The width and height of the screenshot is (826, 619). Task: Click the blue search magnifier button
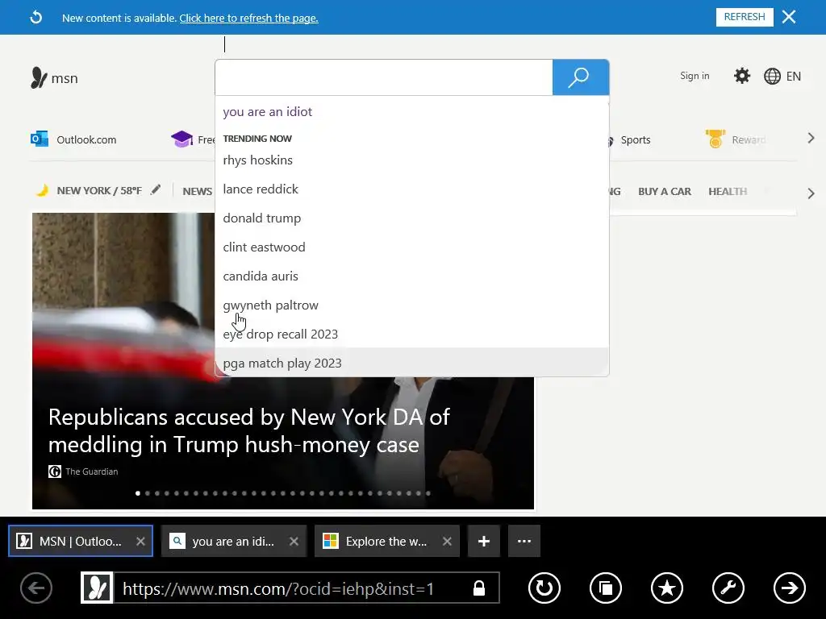tap(581, 77)
